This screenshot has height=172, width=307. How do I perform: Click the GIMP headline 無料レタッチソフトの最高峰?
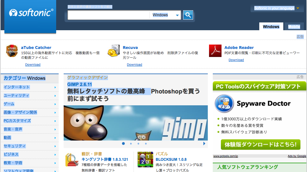click(106, 91)
